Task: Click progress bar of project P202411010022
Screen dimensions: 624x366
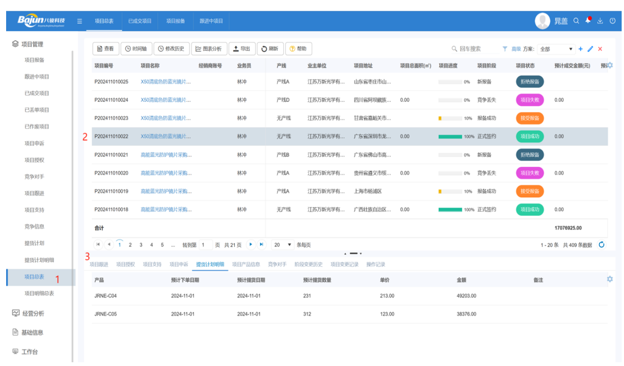Action: [450, 137]
